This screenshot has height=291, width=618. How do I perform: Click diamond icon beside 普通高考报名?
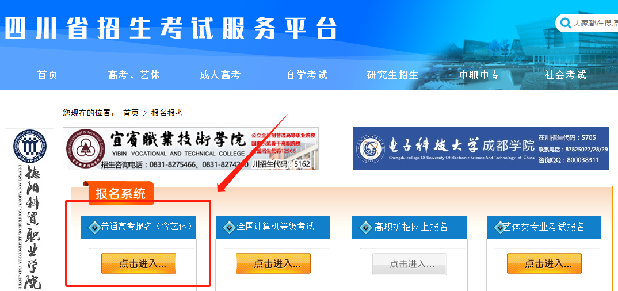(94, 227)
